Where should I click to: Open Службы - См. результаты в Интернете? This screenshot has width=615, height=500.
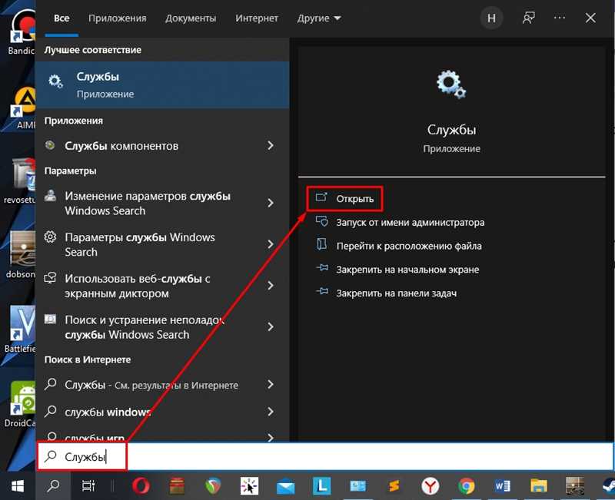[151, 385]
